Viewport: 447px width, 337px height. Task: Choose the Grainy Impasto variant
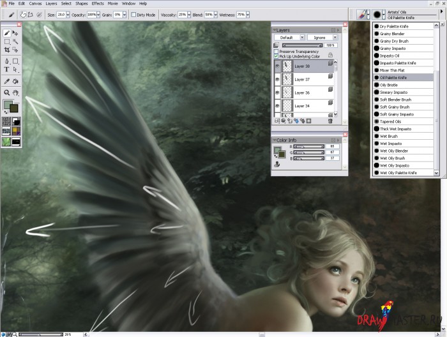403,49
